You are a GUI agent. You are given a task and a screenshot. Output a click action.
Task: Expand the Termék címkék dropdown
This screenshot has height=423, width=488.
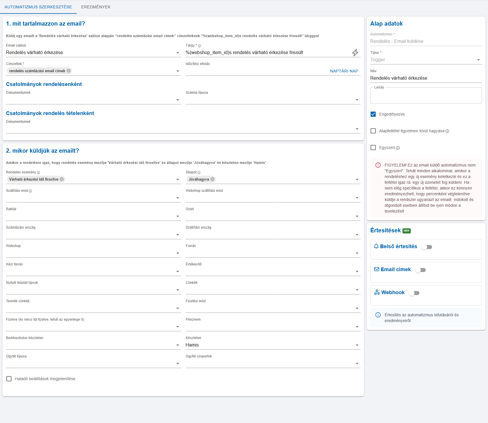click(93, 308)
